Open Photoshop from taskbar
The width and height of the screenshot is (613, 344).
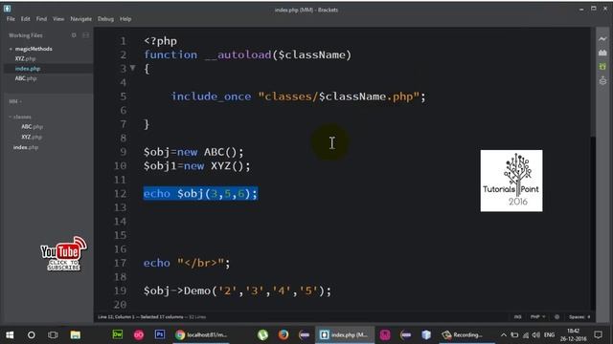(x=160, y=334)
